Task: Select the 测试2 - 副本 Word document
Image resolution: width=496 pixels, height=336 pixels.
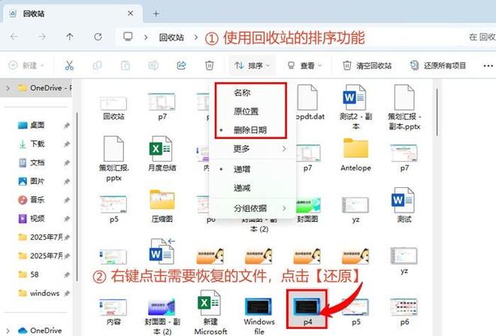Action: tap(355, 107)
